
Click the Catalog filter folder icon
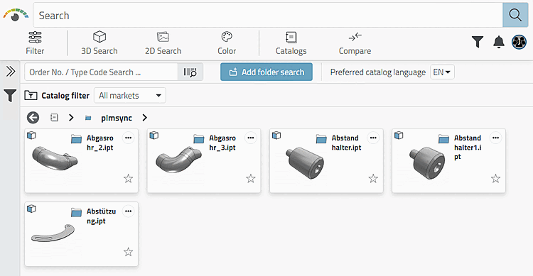click(x=31, y=95)
